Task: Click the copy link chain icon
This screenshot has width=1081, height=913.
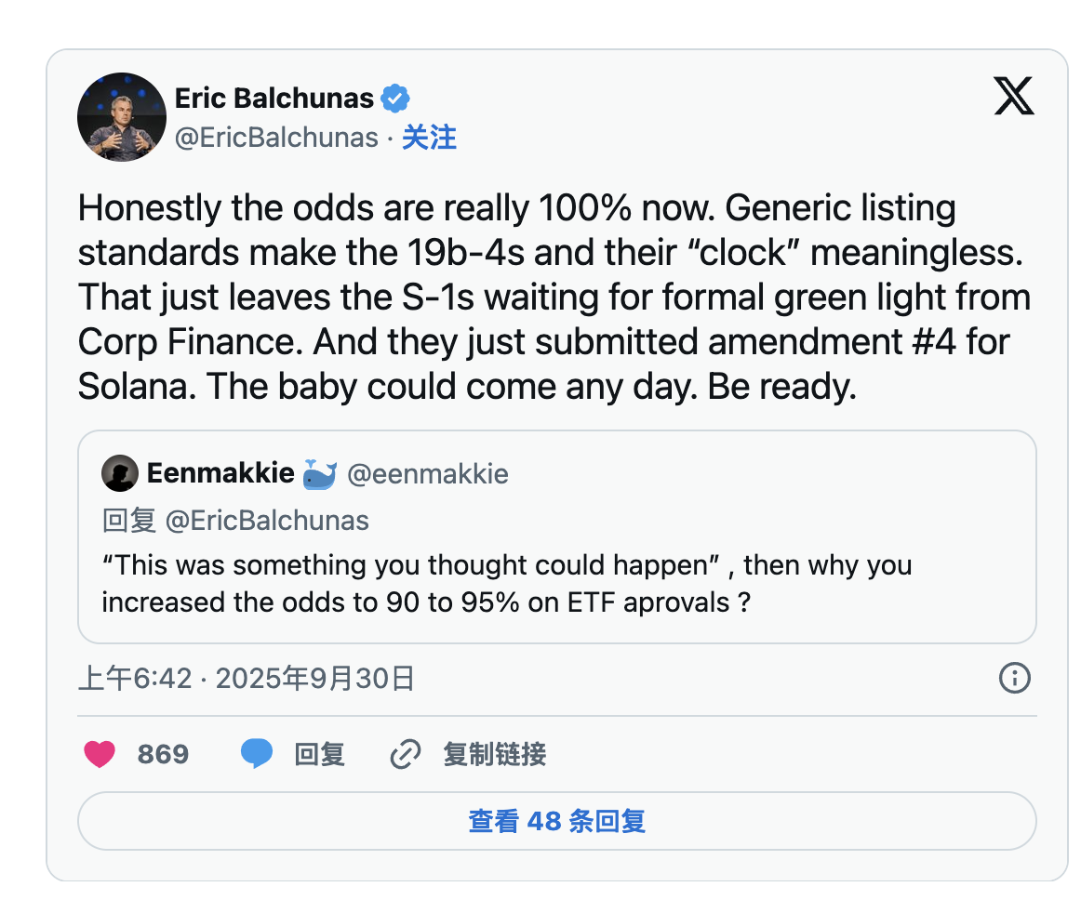Action: coord(405,754)
